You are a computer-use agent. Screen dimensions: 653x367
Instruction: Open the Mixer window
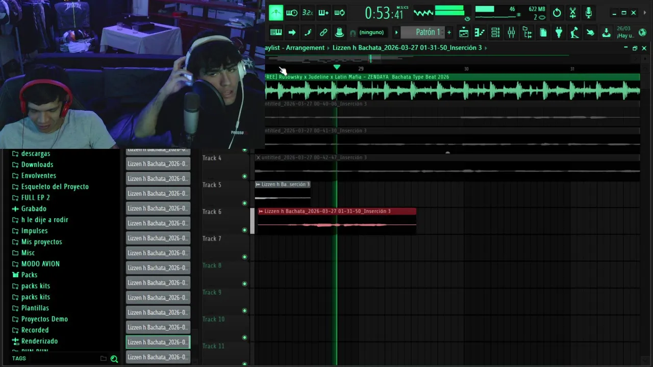(x=511, y=33)
